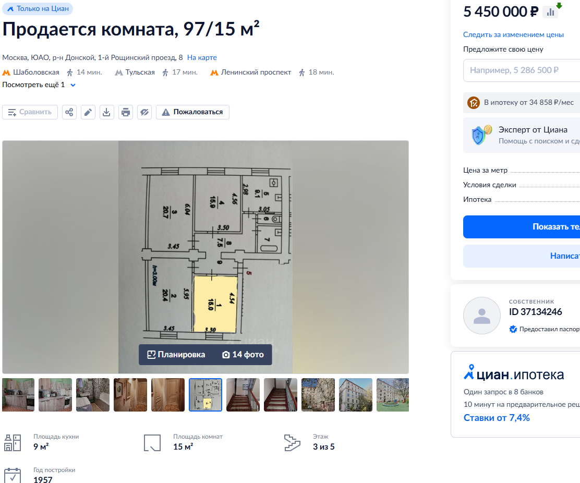Viewport: 580px width, 483px height.
Task: Hide the listing with crossed-eye icon
Action: (144, 112)
